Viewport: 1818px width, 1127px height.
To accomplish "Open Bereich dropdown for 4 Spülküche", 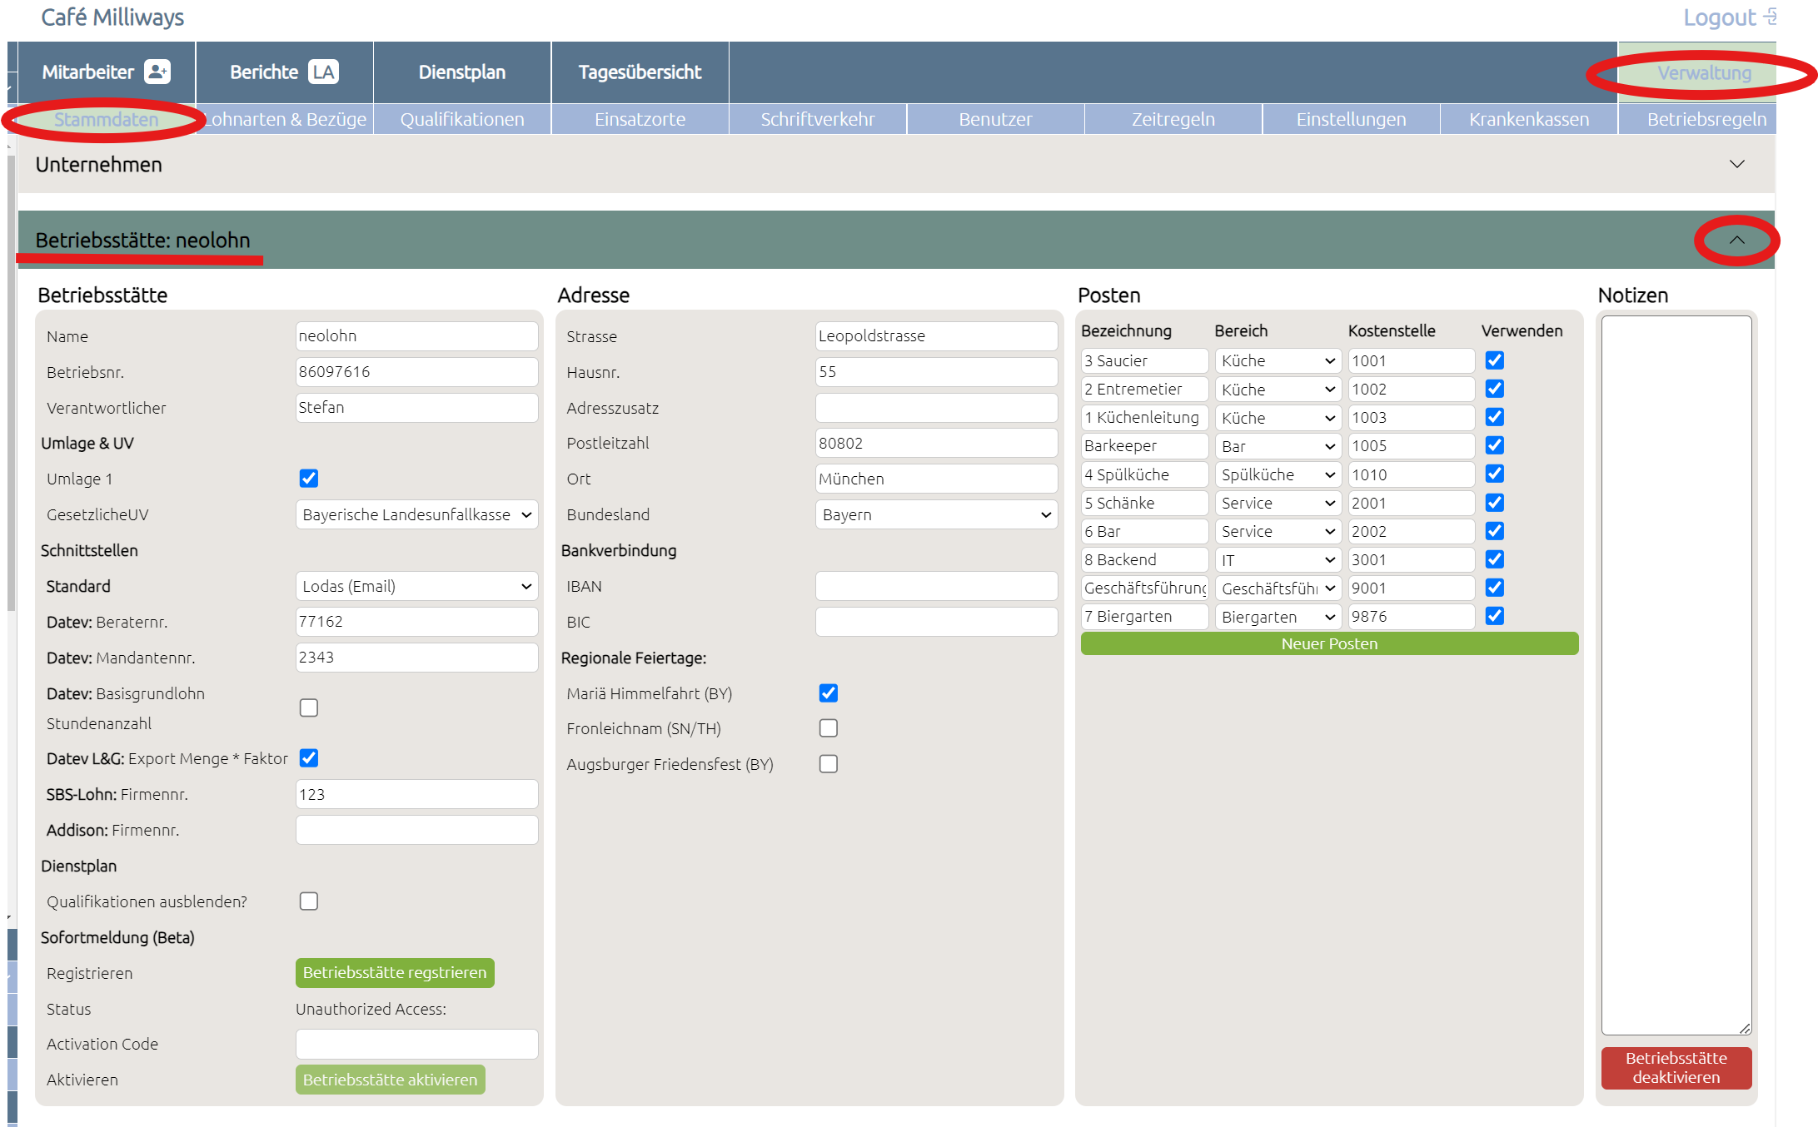I will tap(1278, 474).
